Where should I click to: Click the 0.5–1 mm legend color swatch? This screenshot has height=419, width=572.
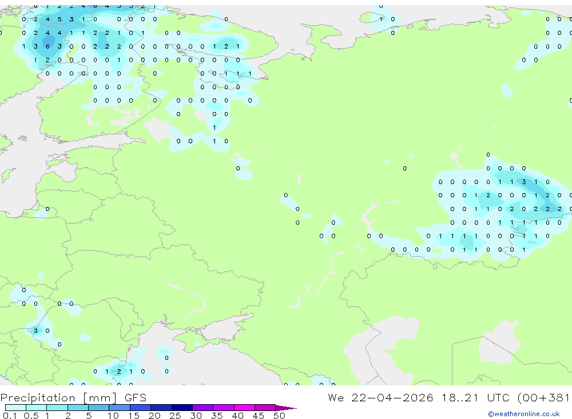[x=37, y=408]
